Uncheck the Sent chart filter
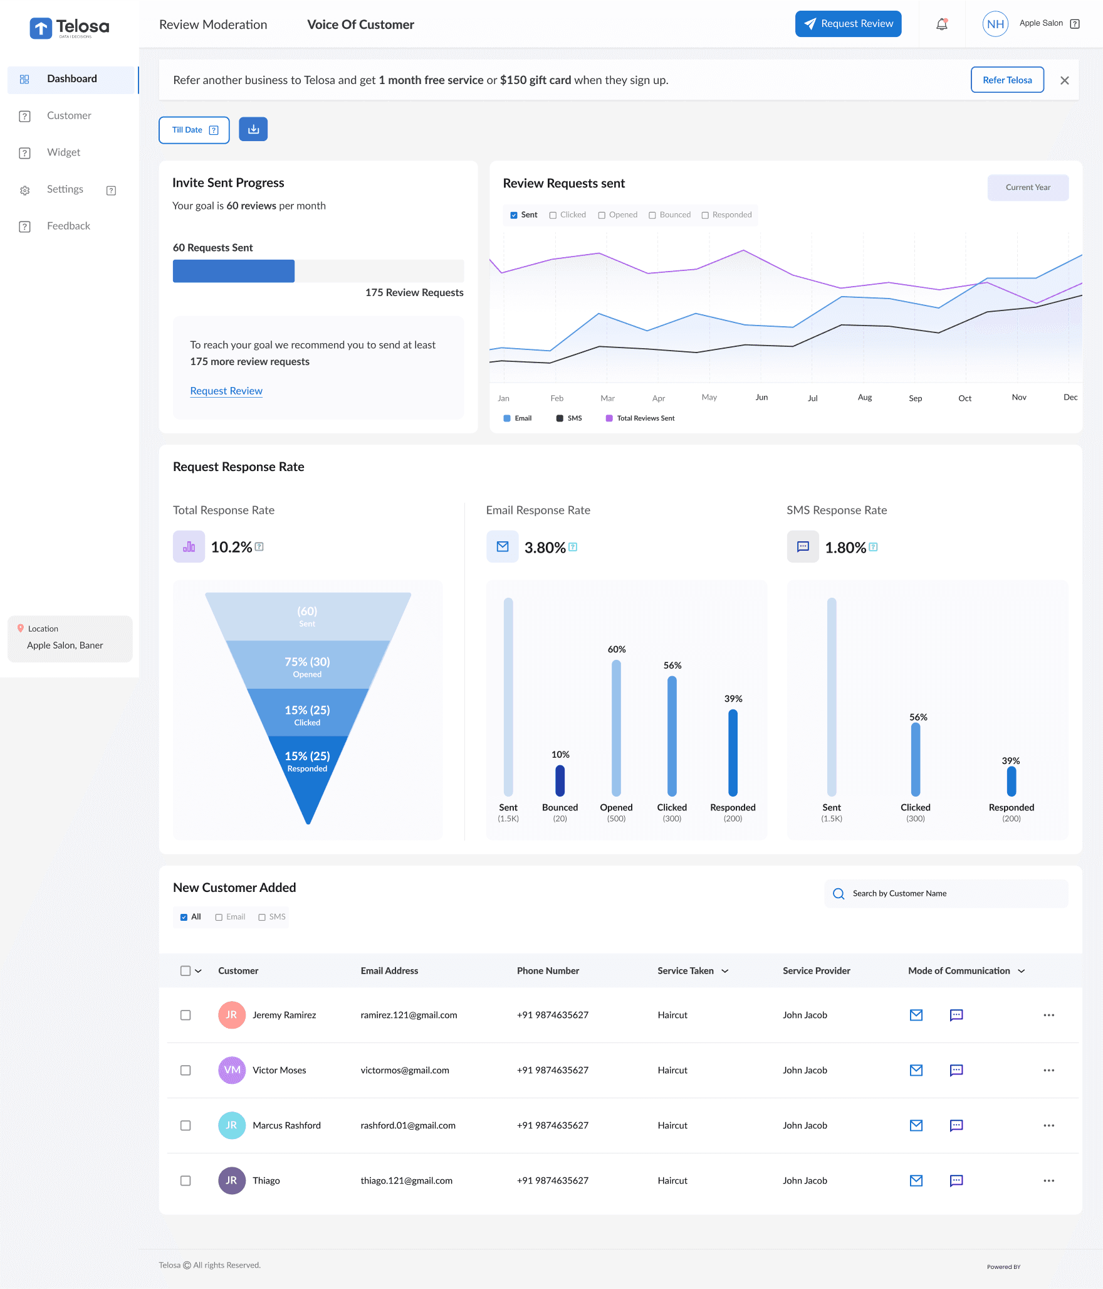Screen dimensions: 1103x1289 point(514,215)
